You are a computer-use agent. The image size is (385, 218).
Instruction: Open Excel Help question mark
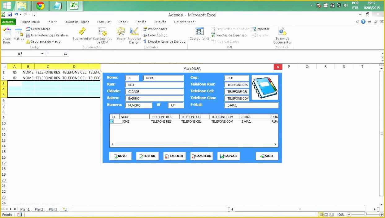pos(363,22)
